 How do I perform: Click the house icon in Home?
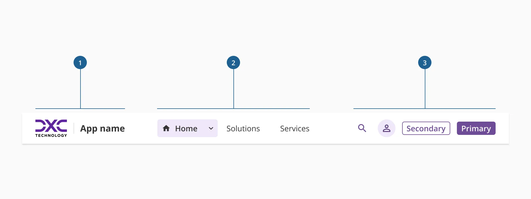point(166,128)
